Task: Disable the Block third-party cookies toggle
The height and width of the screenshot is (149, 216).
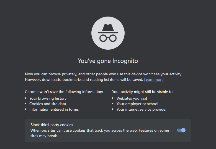Action: [181, 130]
